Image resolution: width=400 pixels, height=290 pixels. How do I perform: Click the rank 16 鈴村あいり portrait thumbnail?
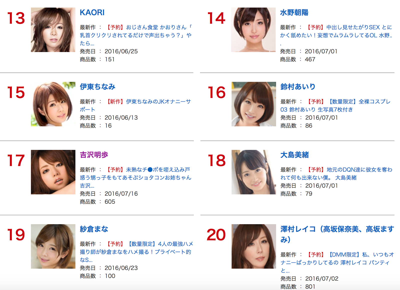pyautogui.click(x=254, y=104)
